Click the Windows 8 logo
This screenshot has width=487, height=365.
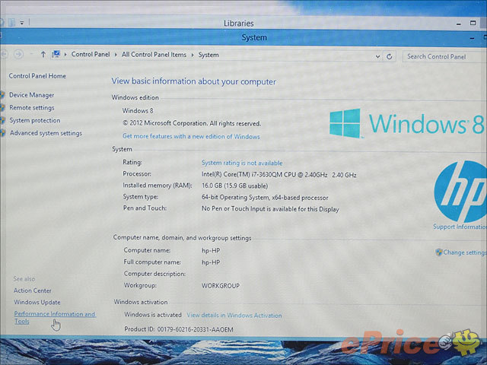pyautogui.click(x=407, y=123)
